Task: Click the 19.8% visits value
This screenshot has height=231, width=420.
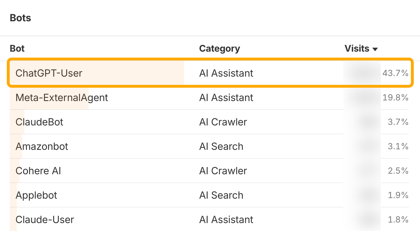Action: pyautogui.click(x=395, y=98)
